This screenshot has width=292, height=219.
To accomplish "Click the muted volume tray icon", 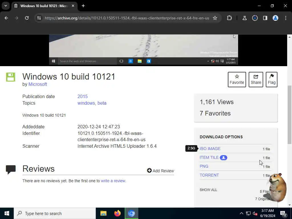I will [x=255, y=213].
